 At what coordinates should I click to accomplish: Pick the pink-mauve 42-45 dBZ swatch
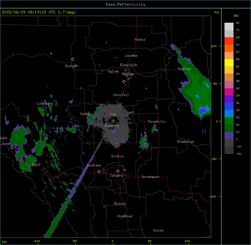pos(229,84)
